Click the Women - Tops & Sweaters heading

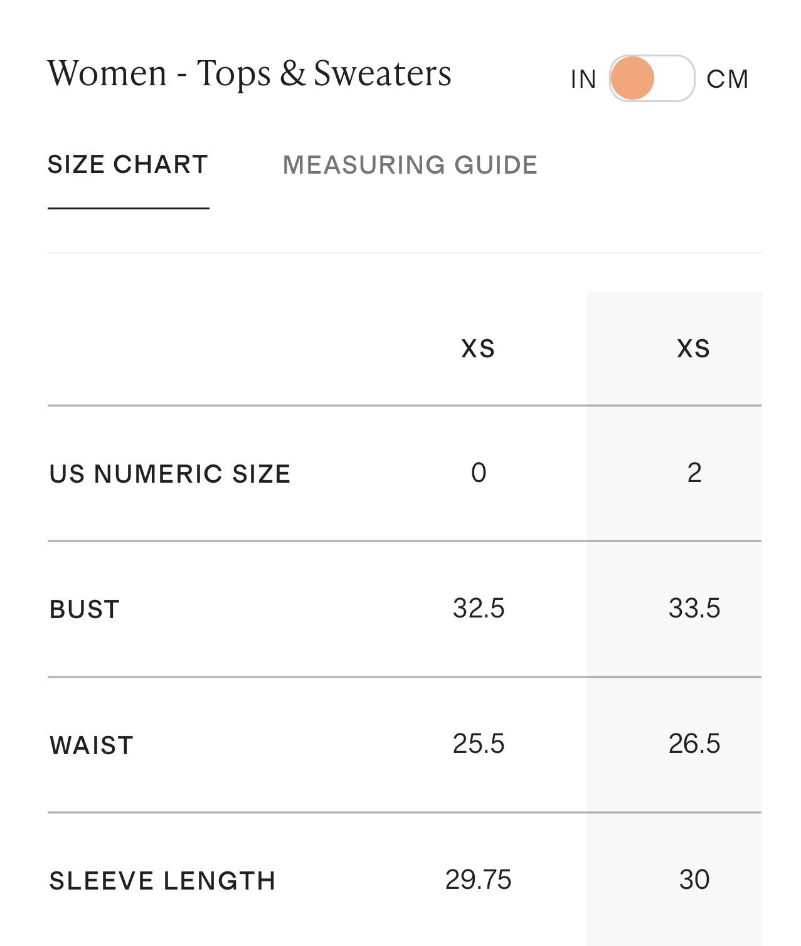(x=250, y=73)
